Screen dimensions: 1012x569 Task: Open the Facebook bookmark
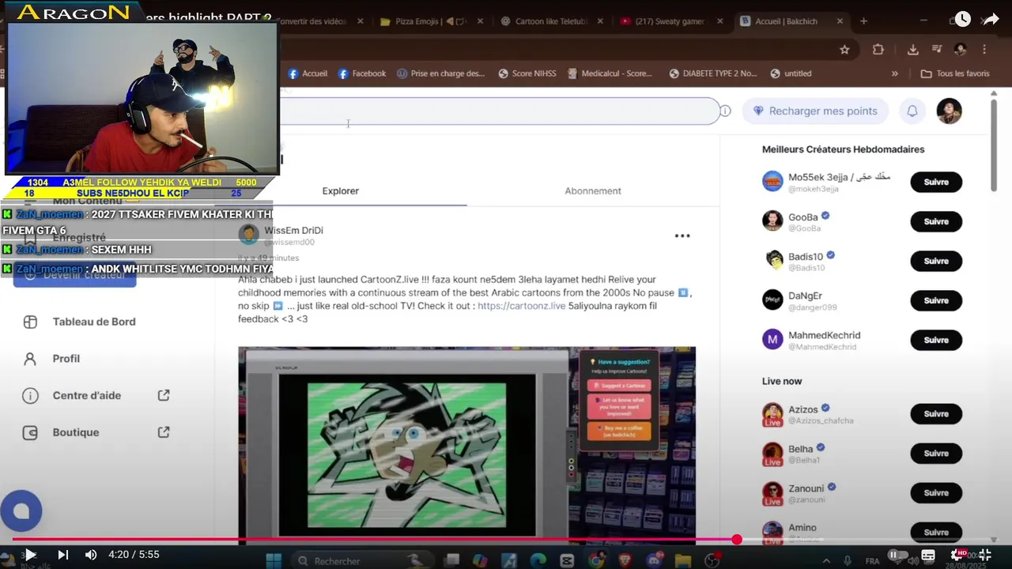click(362, 73)
